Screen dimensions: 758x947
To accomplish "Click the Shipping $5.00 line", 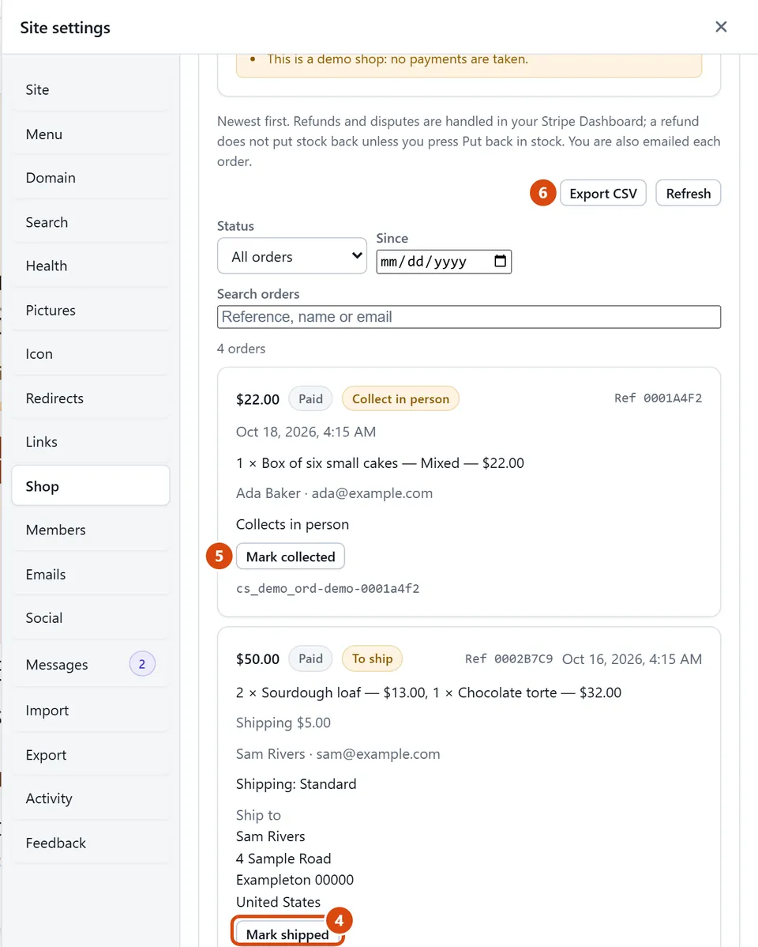I will point(283,723).
